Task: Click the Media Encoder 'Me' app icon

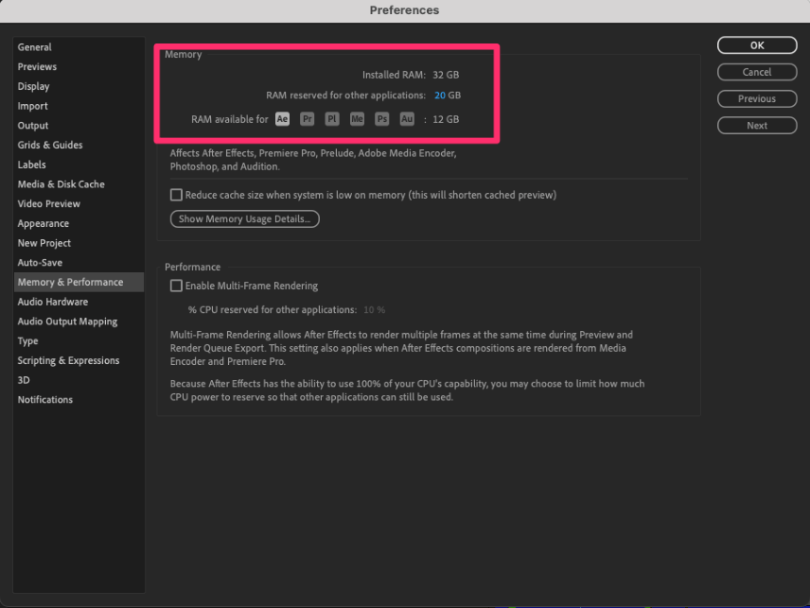Action: click(357, 119)
